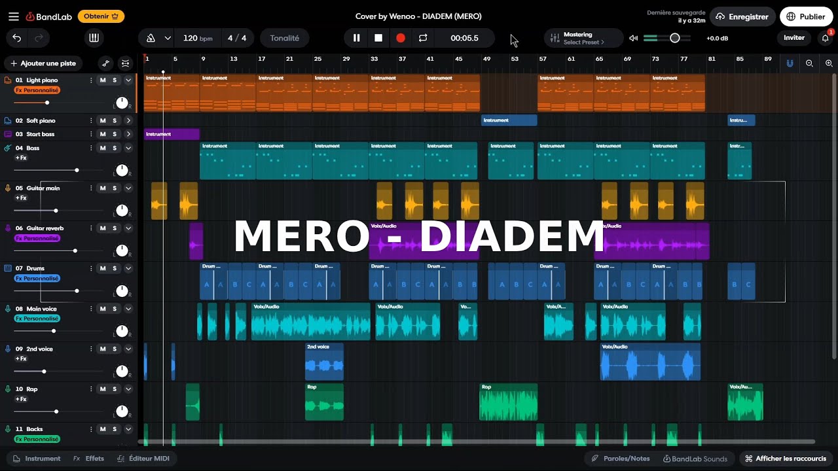Mute the Bass track
The image size is (838, 471).
pyautogui.click(x=103, y=148)
